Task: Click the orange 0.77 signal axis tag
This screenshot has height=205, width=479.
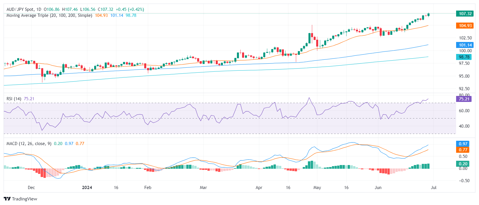Action: click(463, 150)
